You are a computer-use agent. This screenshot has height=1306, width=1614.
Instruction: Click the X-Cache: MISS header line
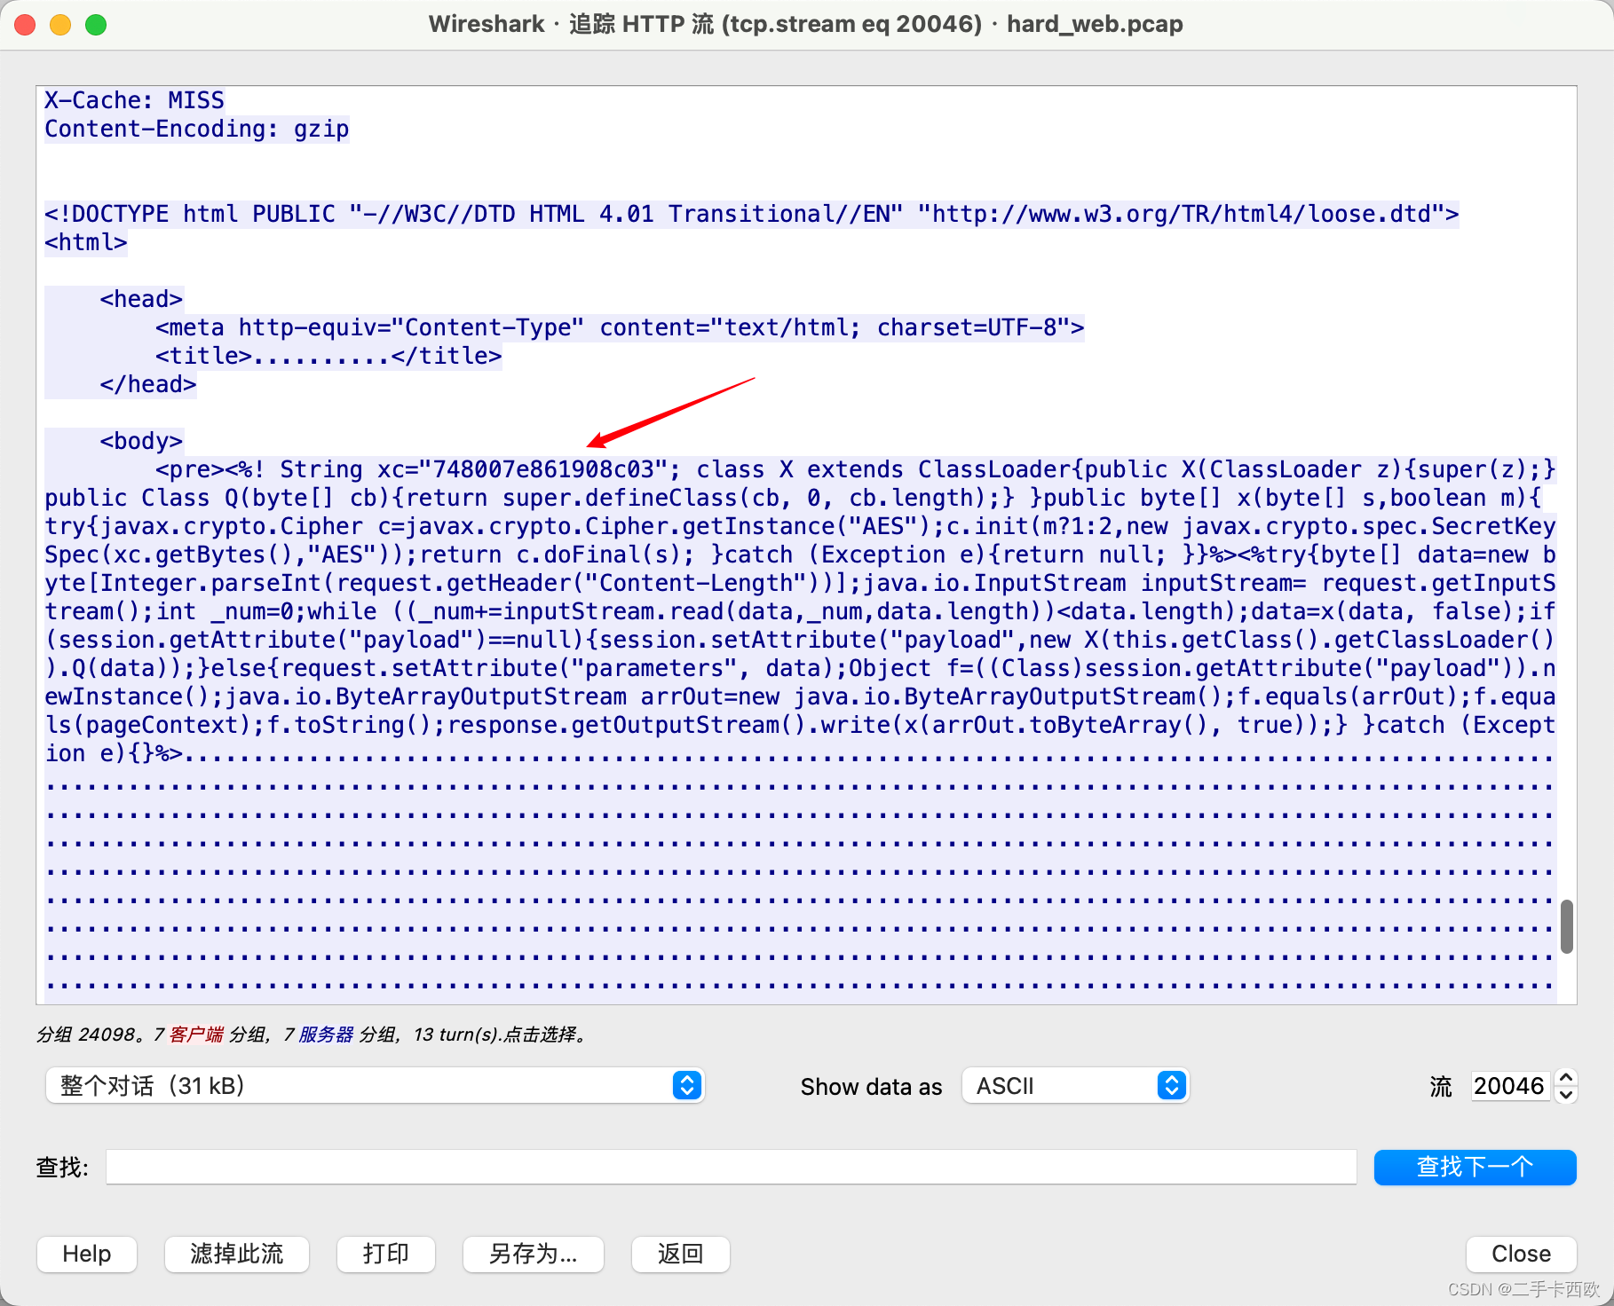134,100
